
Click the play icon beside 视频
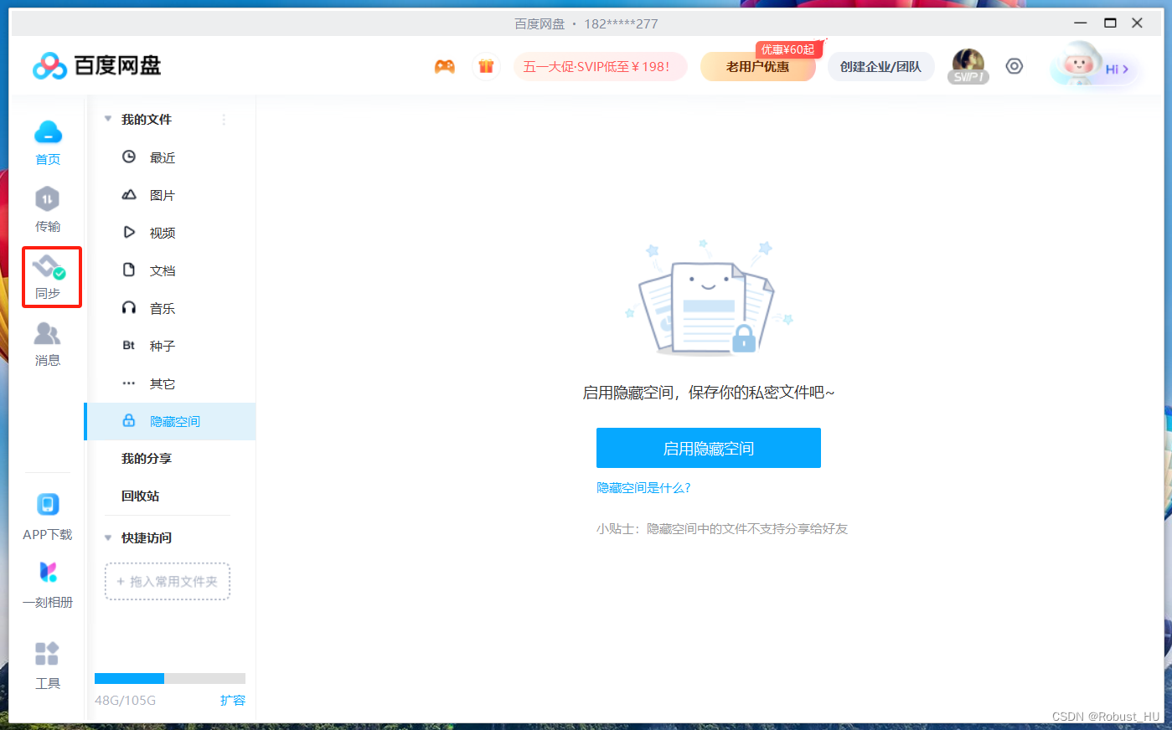pyautogui.click(x=129, y=232)
